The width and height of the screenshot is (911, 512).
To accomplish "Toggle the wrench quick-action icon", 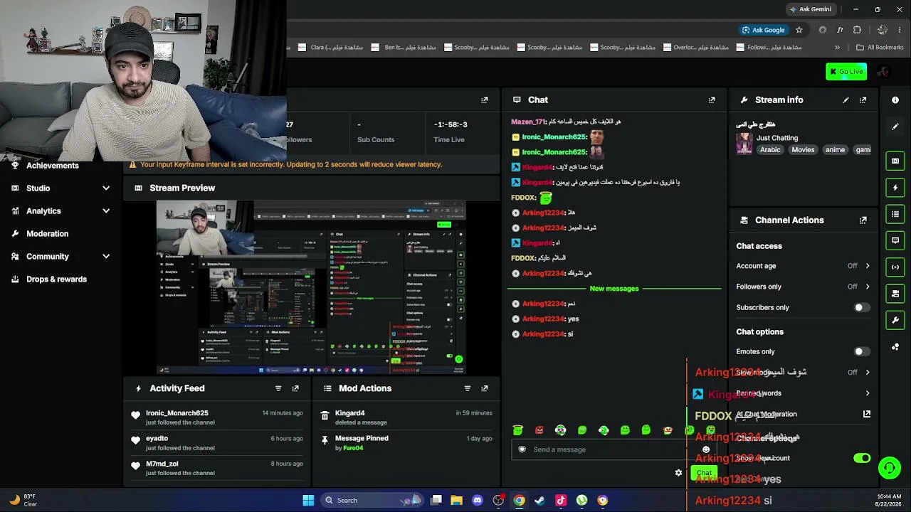I will (x=895, y=320).
